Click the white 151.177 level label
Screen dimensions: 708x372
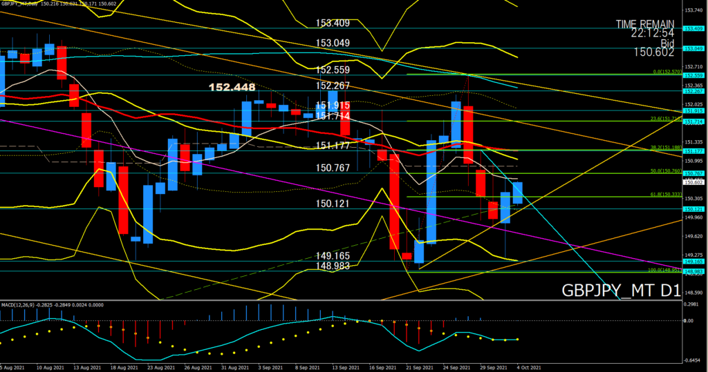tap(333, 146)
